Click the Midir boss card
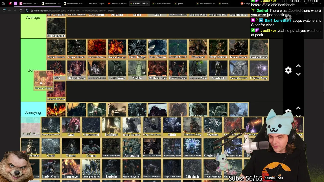The image size is (324, 182). [x=172, y=127]
